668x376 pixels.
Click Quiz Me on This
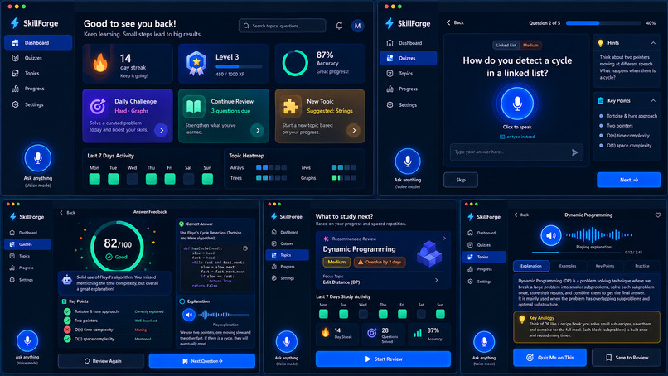pos(549,358)
